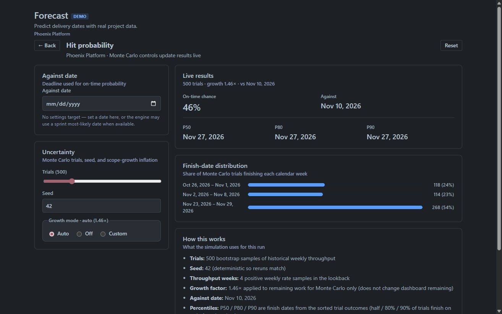502x314 pixels.
Task: Click the Trials (500) label
Action: 55,172
